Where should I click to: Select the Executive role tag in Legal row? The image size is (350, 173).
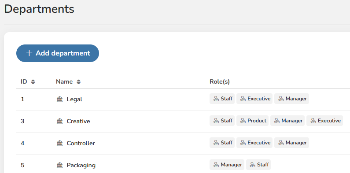tap(254, 99)
